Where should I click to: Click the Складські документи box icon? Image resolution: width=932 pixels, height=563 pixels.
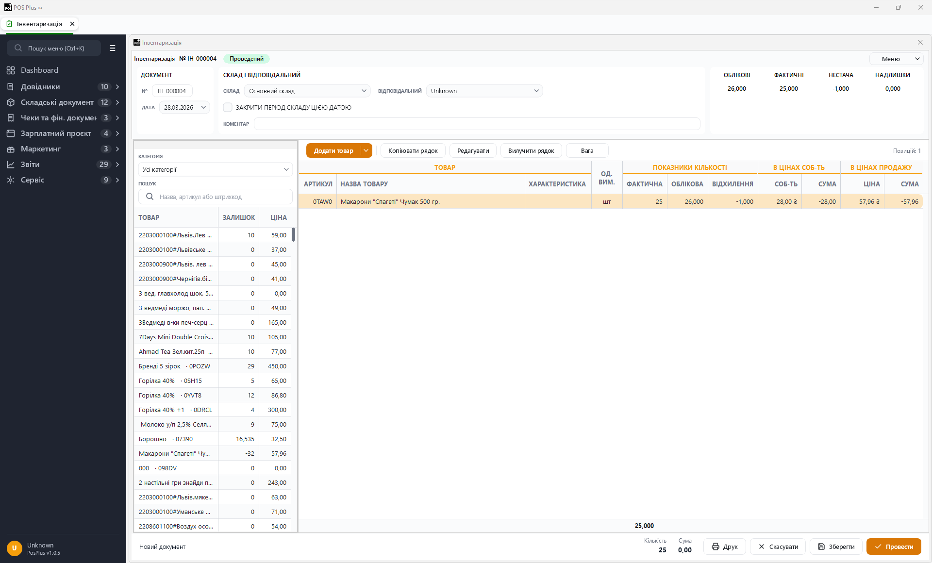click(11, 102)
